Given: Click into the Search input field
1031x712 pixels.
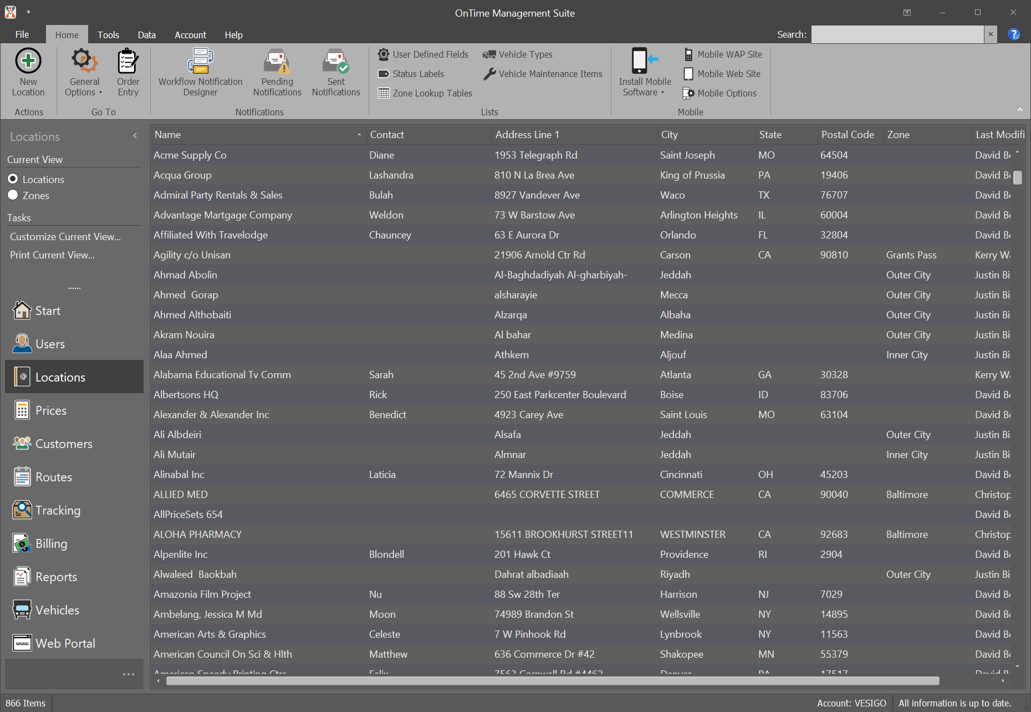Looking at the screenshot, I should point(897,34).
